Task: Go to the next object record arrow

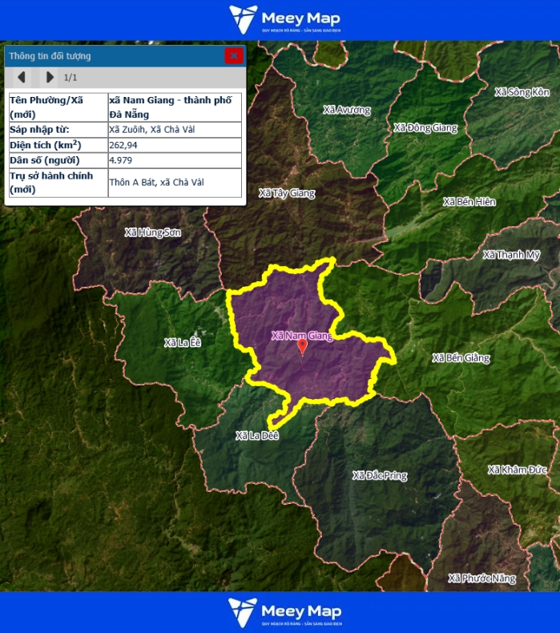Action: click(x=50, y=77)
